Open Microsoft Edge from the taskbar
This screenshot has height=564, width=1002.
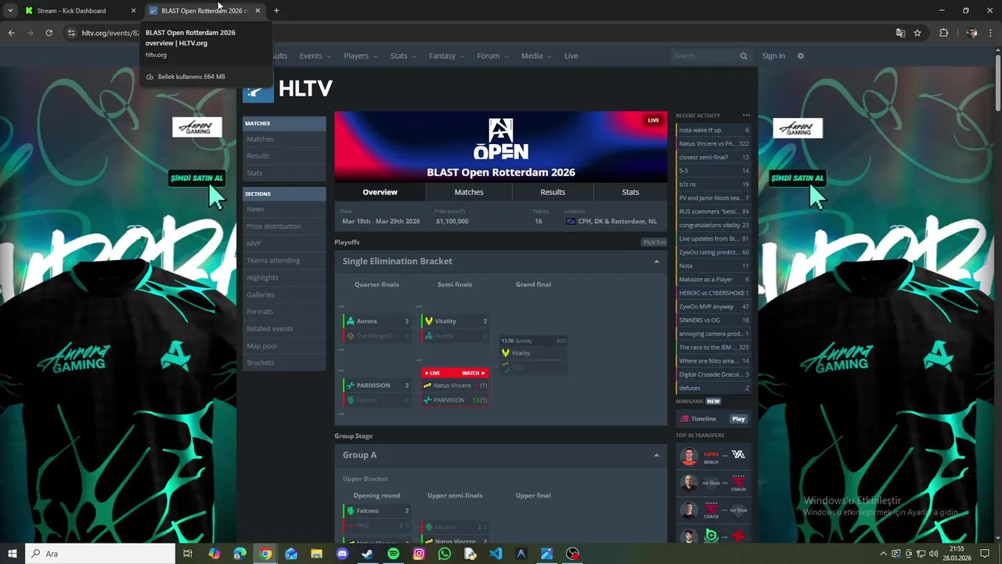(240, 554)
